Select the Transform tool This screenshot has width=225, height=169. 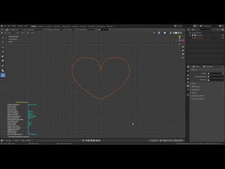pos(3,61)
